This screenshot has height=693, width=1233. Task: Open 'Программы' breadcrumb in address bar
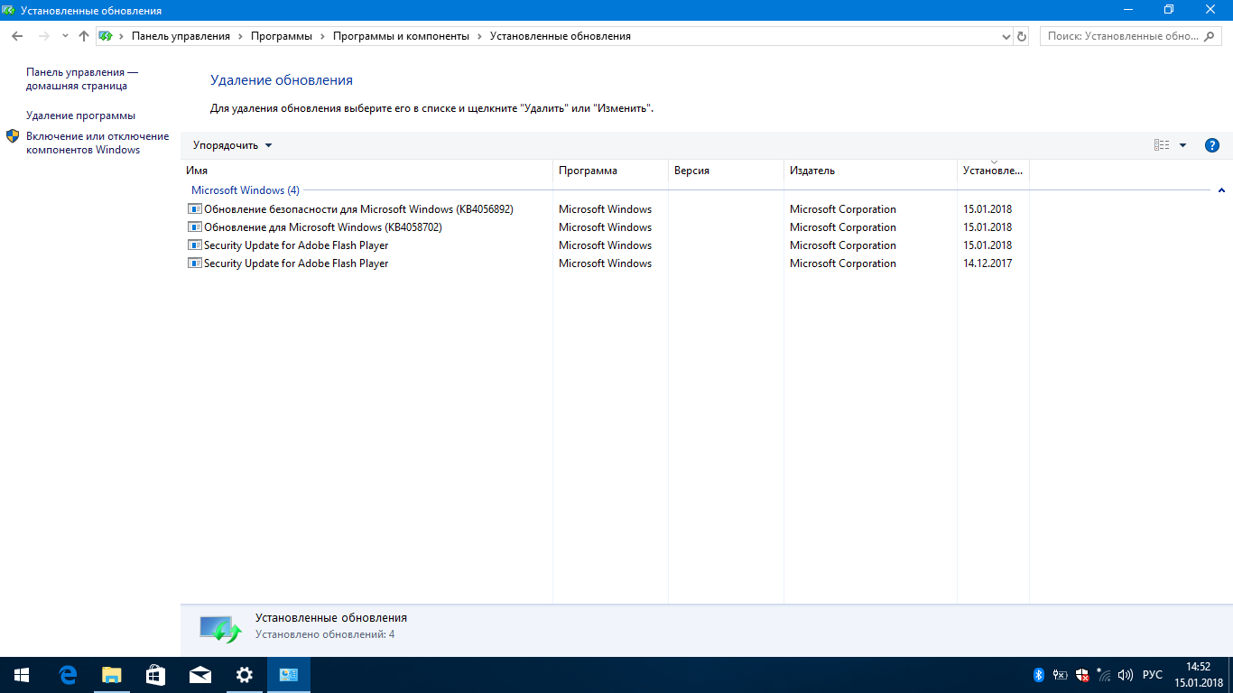tap(282, 36)
